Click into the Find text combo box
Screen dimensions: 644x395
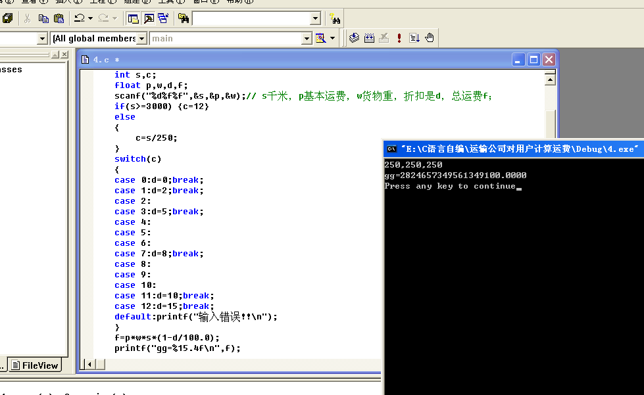pyautogui.click(x=251, y=18)
